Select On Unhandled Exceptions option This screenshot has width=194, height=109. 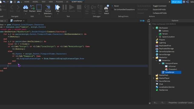(x=123, y=9)
